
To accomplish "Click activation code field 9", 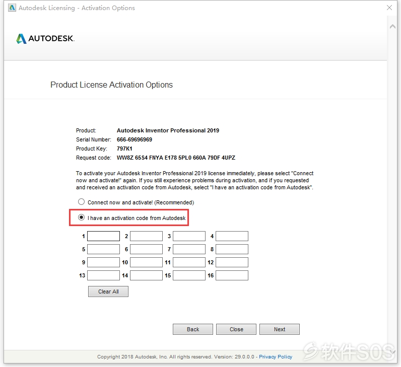I will 104,262.
